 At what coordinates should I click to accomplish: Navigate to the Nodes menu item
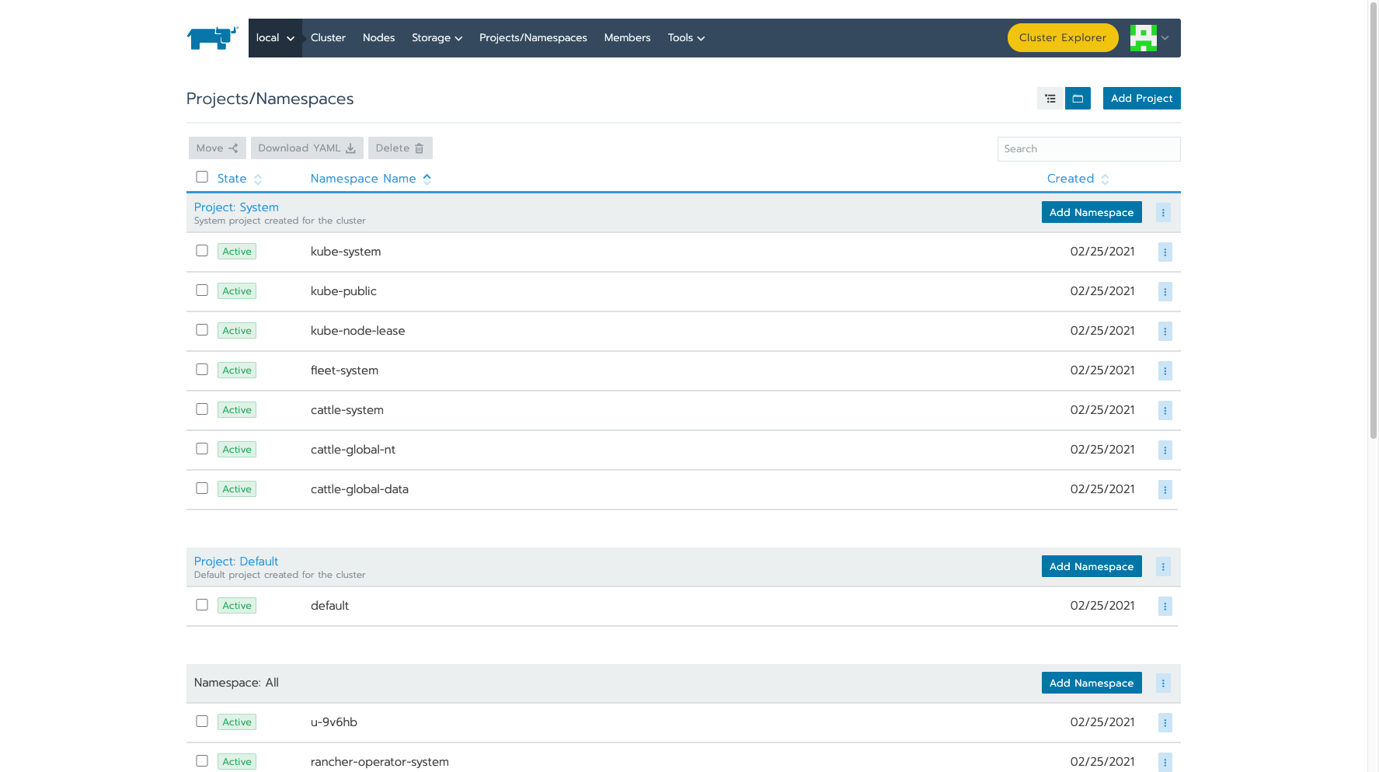378,37
